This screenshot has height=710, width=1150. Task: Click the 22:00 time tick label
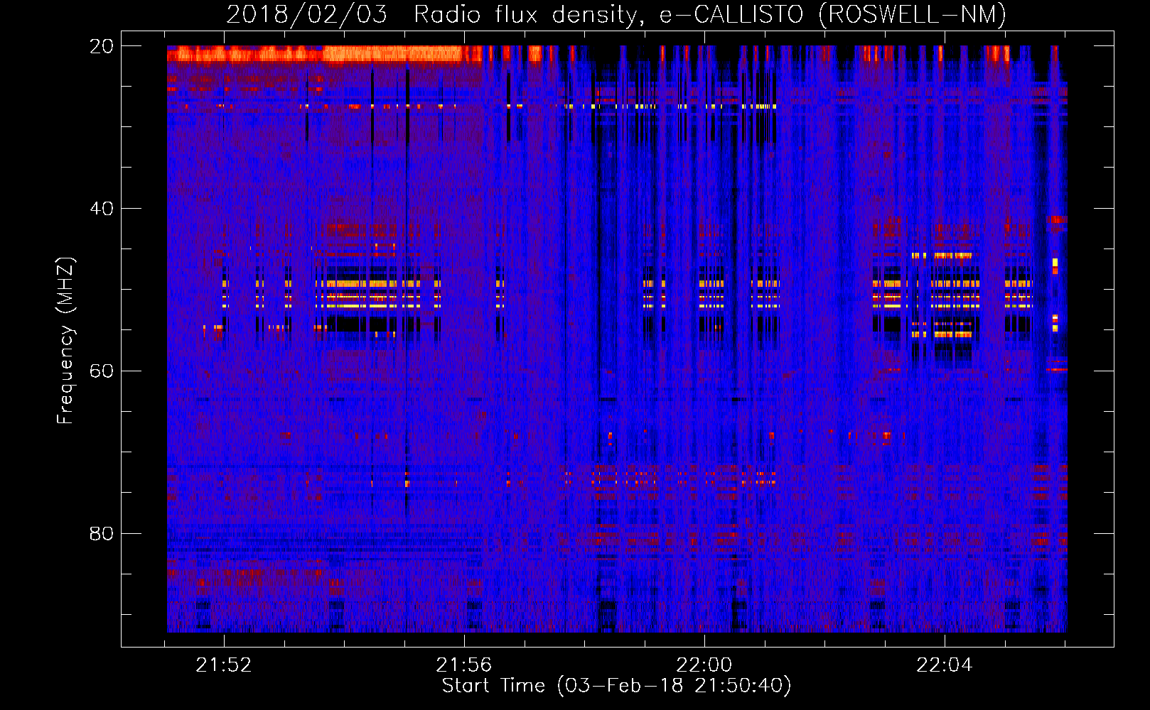click(704, 665)
